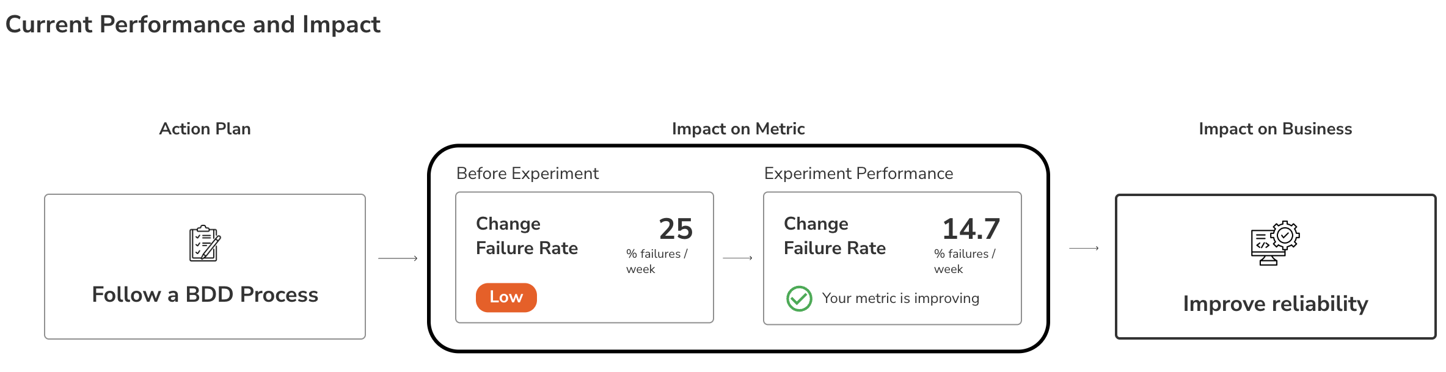Screen dimensions: 1446x372
Task: Click the arrow after the Action Plan card
Action: (398, 258)
